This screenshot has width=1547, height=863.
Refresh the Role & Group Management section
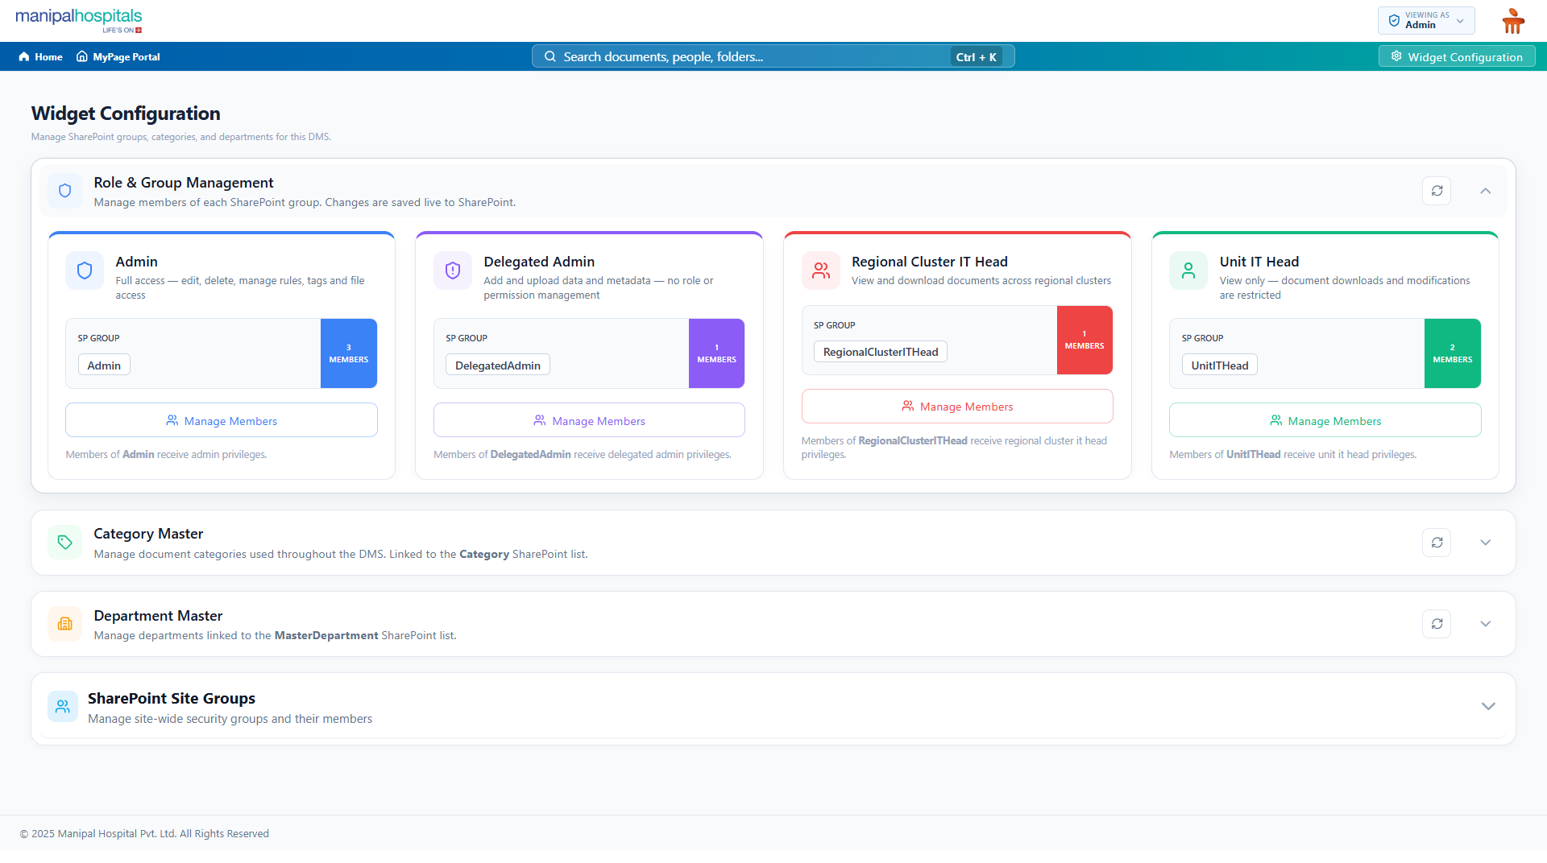(x=1437, y=191)
